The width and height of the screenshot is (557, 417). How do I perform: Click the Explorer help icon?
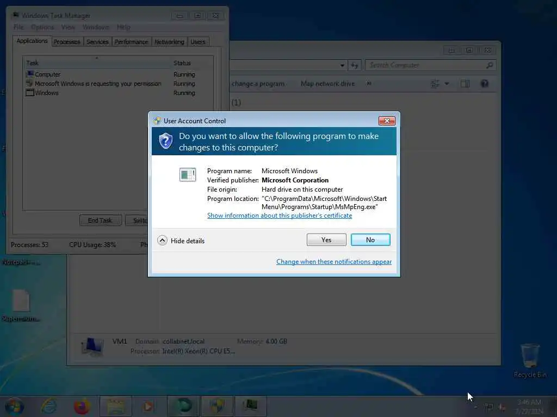click(484, 84)
